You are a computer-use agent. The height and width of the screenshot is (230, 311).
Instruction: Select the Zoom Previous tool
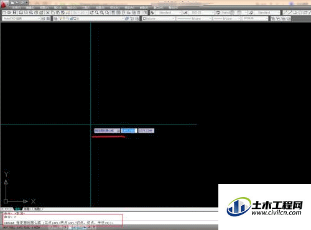[x=107, y=12]
